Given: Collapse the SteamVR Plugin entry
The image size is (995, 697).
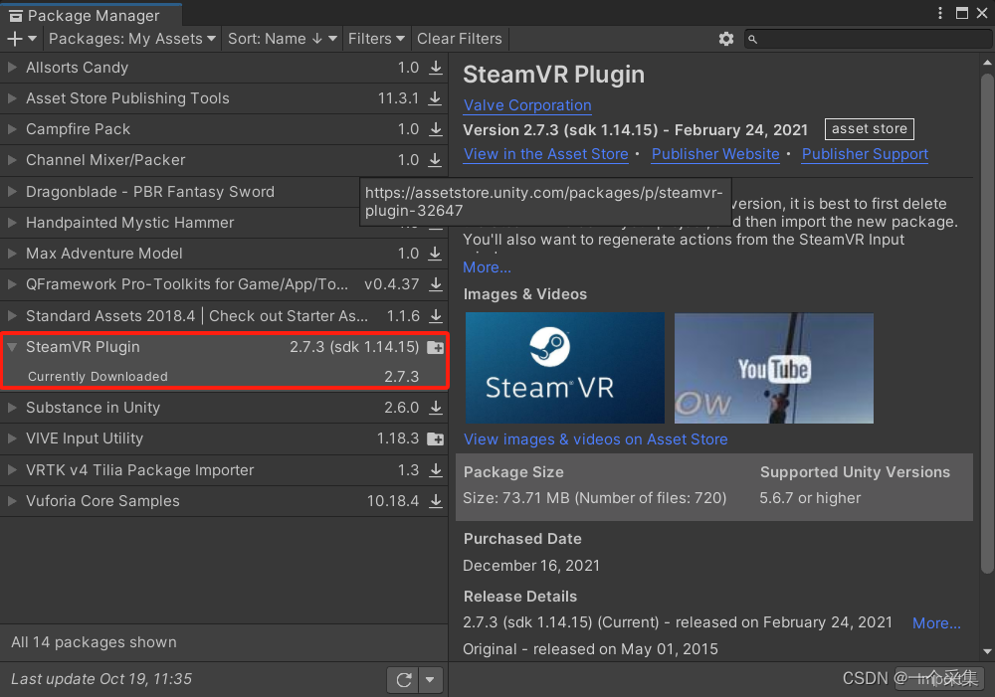Looking at the screenshot, I should (x=11, y=347).
